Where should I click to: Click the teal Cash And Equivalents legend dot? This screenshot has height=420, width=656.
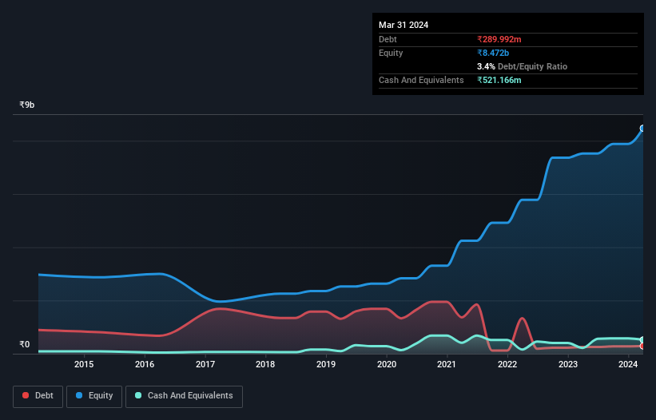(138, 395)
